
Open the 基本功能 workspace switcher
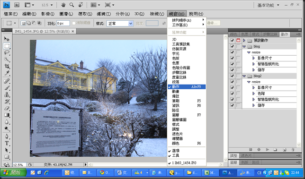[x=269, y=5]
